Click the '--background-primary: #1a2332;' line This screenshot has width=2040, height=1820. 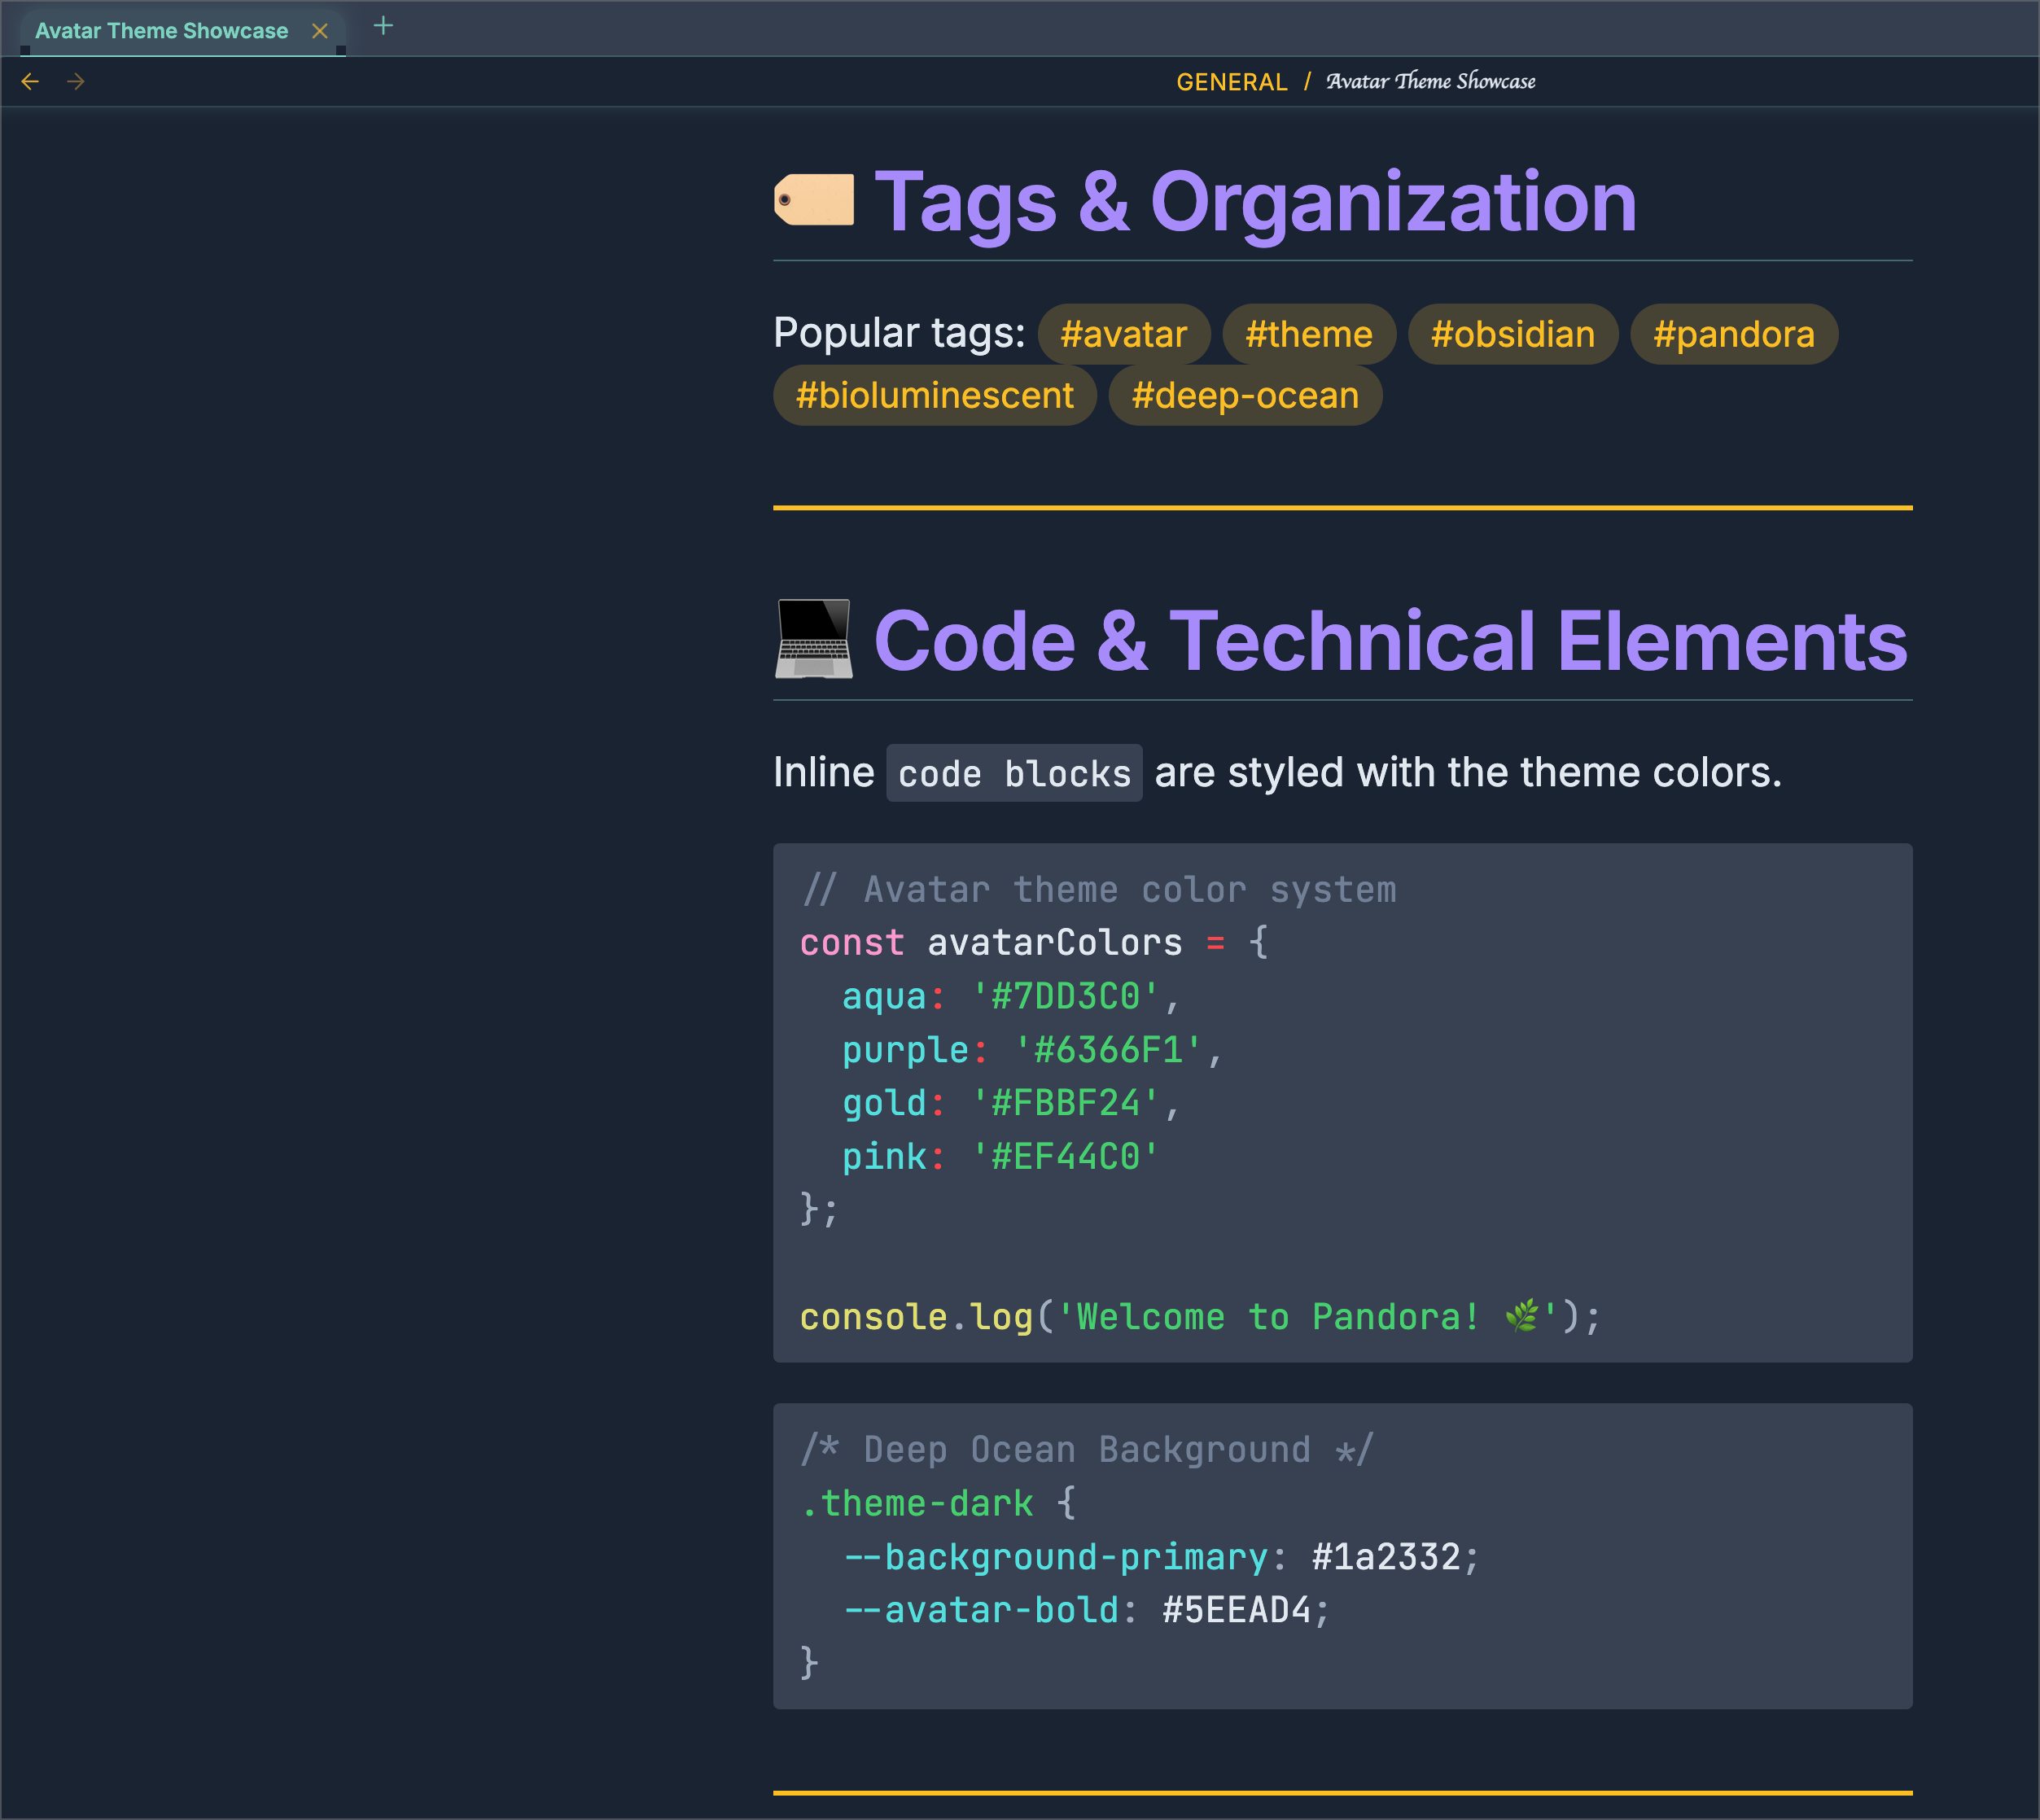pyautogui.click(x=1161, y=1557)
